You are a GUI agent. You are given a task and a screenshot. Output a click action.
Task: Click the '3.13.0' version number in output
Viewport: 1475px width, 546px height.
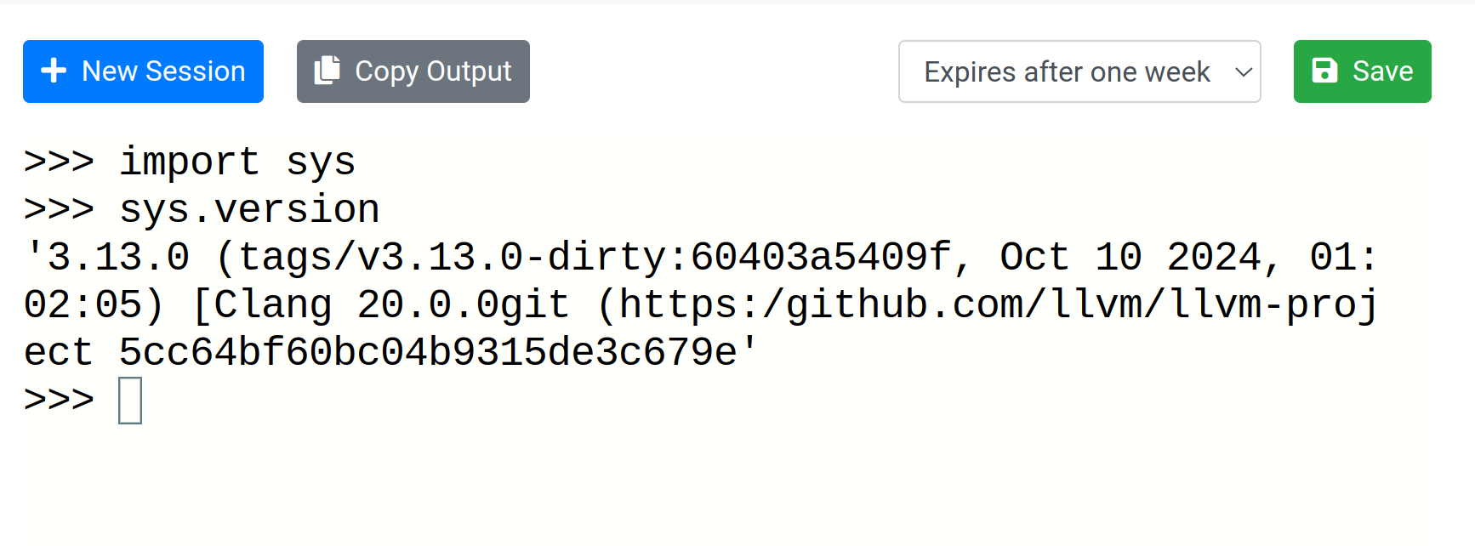(118, 257)
